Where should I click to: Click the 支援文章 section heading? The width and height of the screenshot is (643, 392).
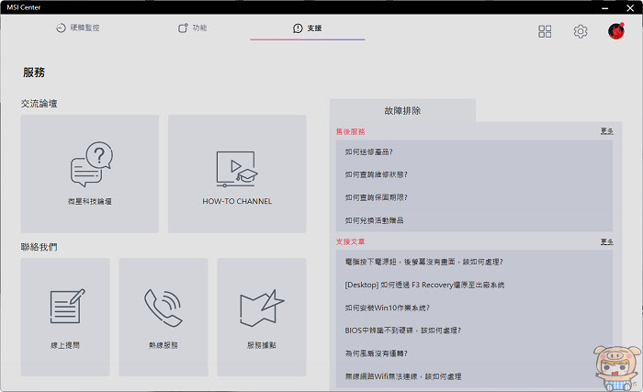pos(350,242)
